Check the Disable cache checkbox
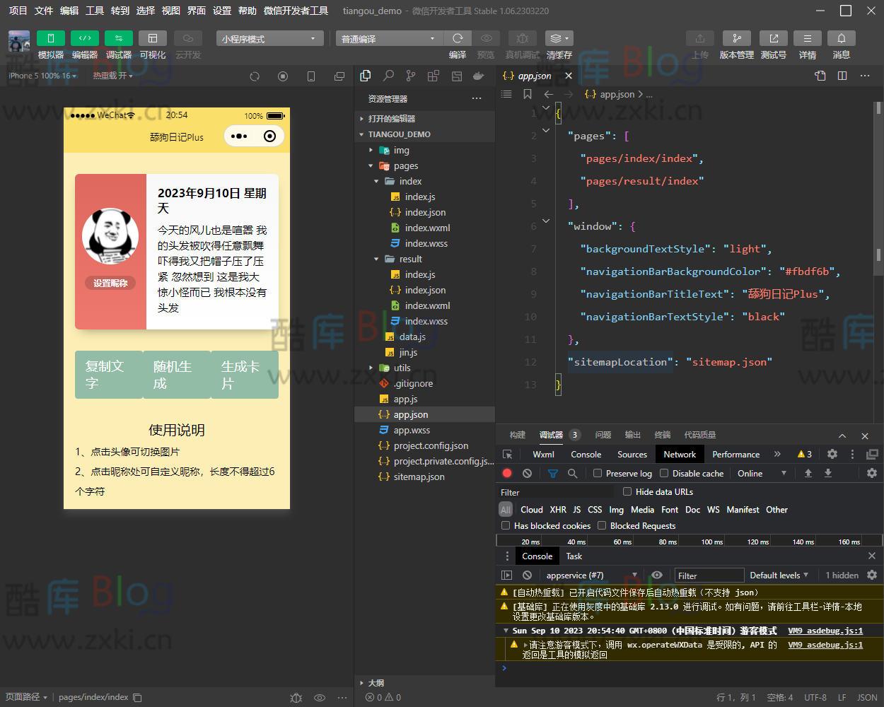This screenshot has height=707, width=884. (x=664, y=473)
